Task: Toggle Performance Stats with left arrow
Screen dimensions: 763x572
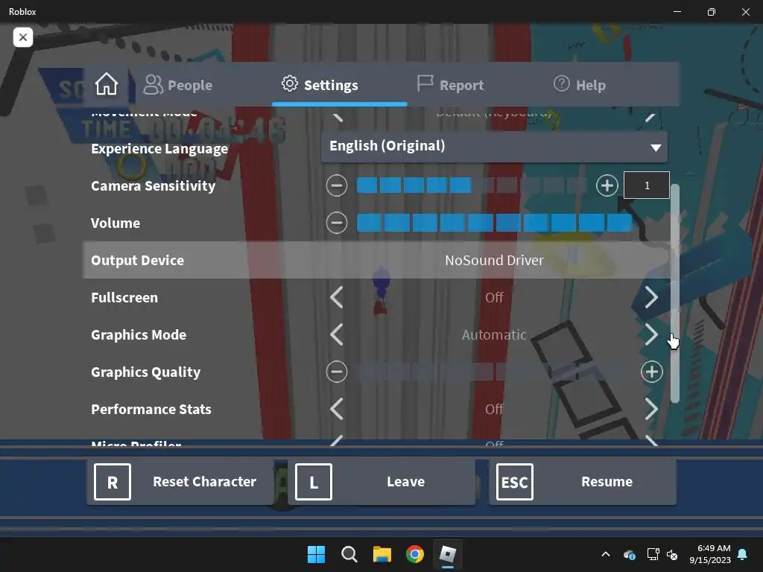Action: point(337,409)
